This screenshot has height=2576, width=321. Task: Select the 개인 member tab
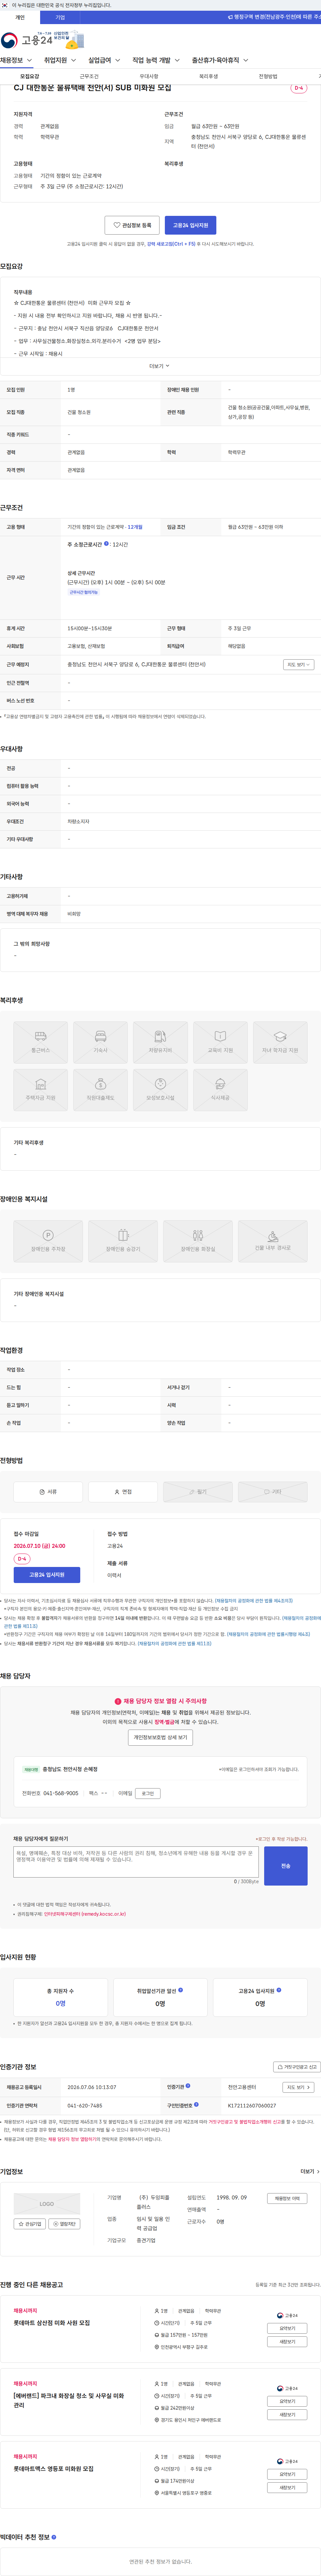coord(20,17)
